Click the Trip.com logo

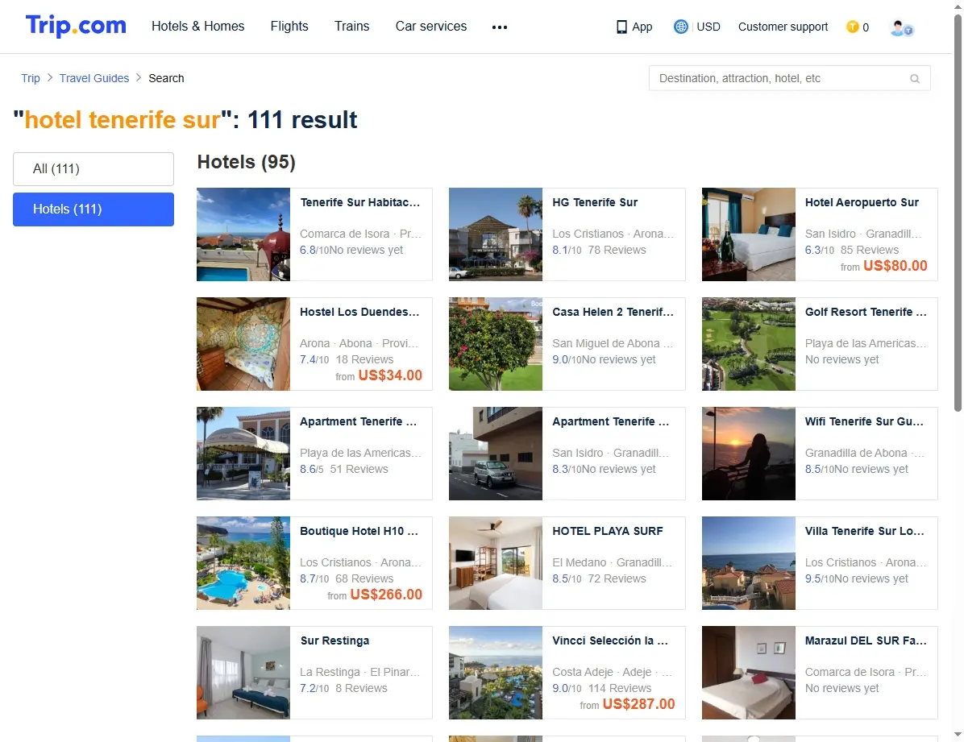click(x=76, y=26)
